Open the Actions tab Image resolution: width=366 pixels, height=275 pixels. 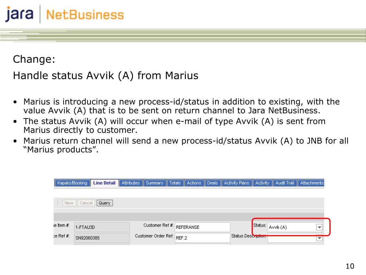pyautogui.click(x=194, y=183)
